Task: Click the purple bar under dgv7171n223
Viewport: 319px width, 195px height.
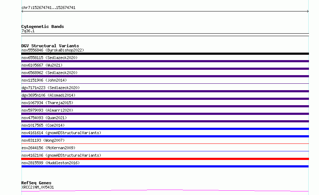Action: (x=165, y=91)
